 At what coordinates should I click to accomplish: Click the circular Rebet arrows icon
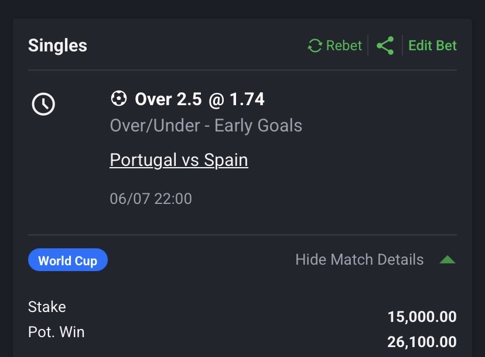point(315,46)
